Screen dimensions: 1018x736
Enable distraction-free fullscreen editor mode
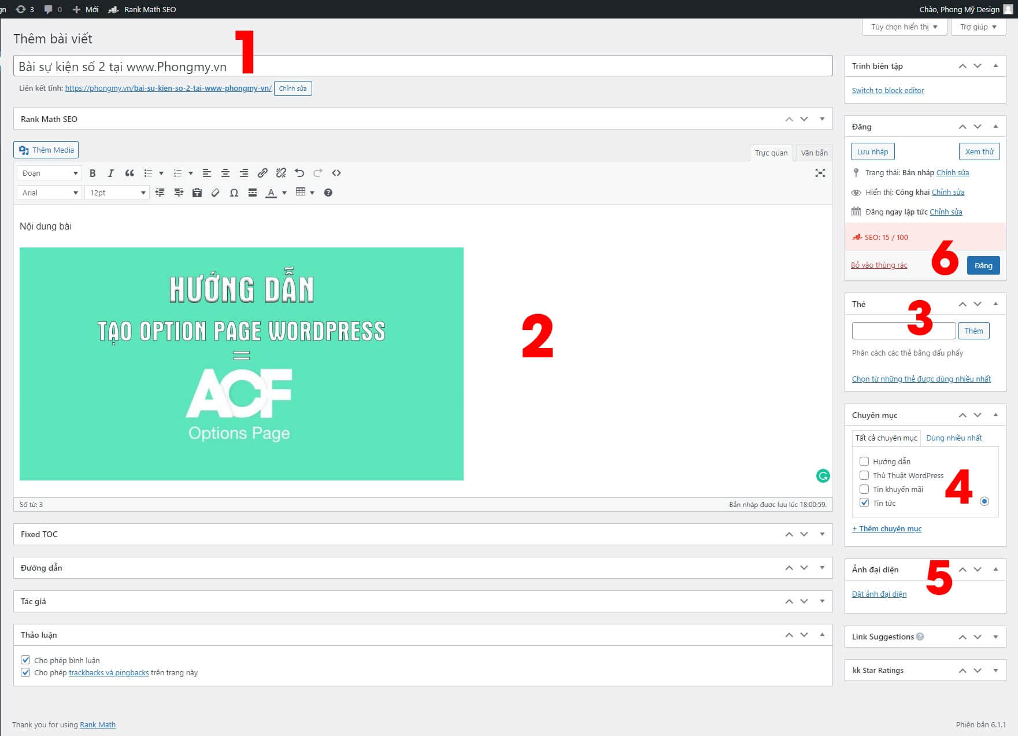click(x=820, y=173)
